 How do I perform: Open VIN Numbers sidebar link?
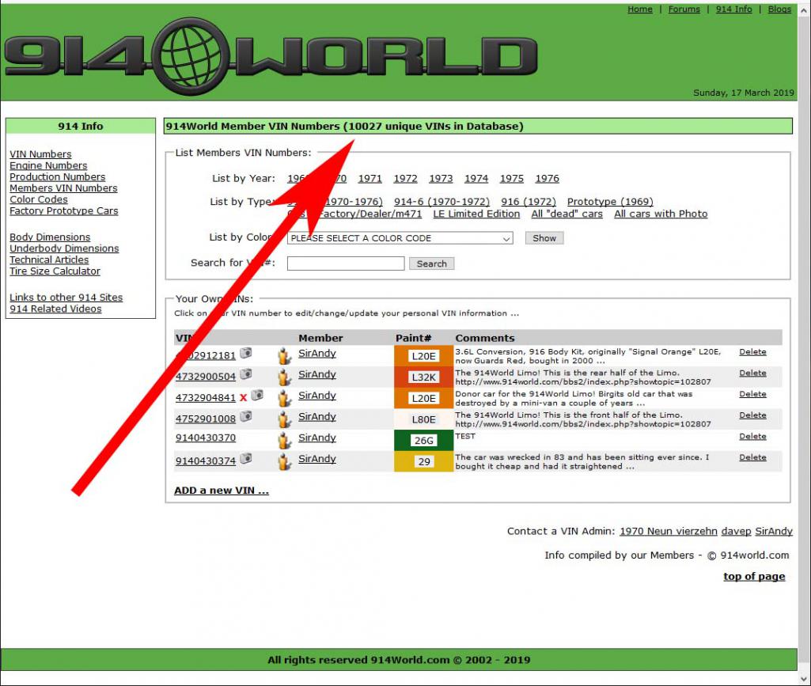pos(40,154)
